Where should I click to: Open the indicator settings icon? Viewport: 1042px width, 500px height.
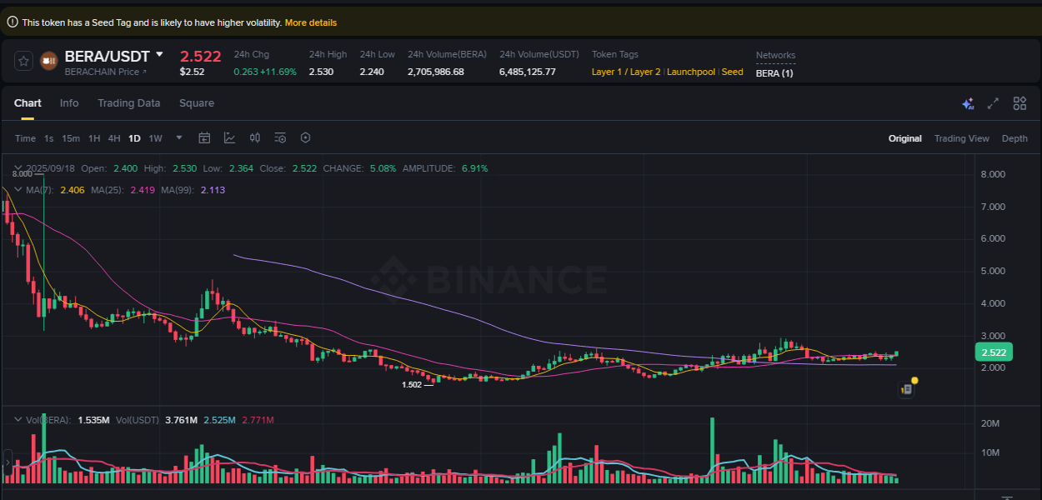[x=280, y=137]
